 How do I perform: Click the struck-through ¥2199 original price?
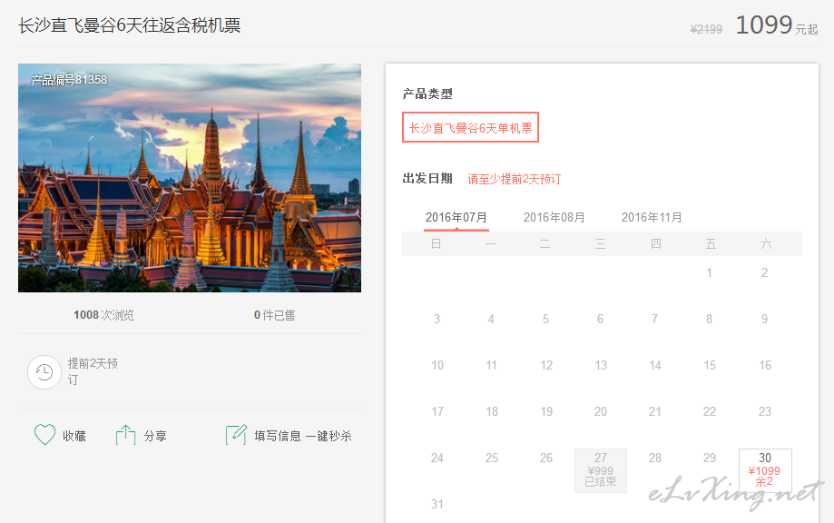click(x=706, y=29)
